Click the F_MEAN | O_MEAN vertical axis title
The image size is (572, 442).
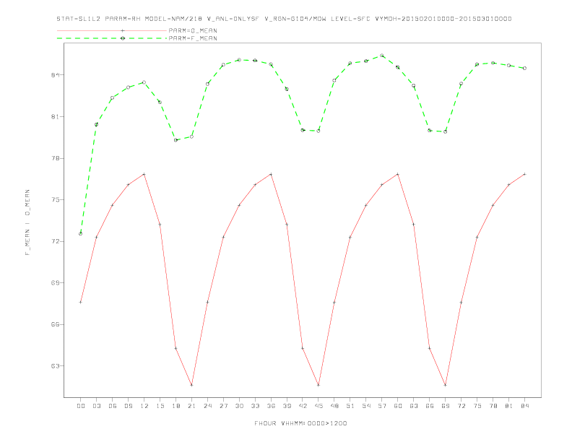coord(27,222)
